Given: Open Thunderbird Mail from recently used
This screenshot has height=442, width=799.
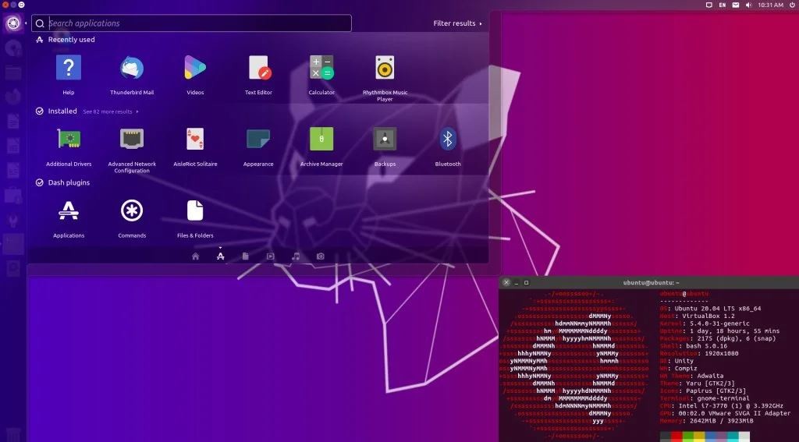Looking at the screenshot, I should pos(132,69).
